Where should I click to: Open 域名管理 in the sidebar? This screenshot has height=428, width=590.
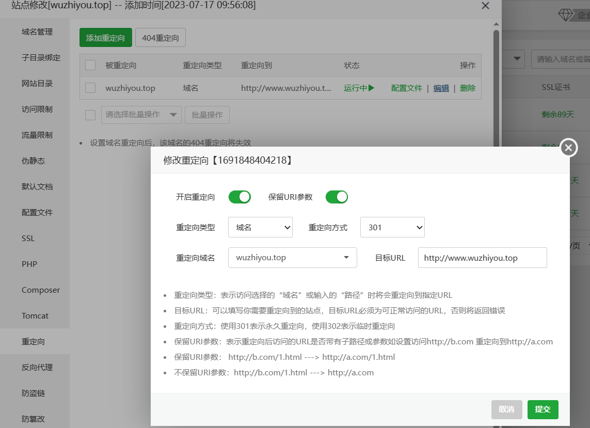pos(37,32)
